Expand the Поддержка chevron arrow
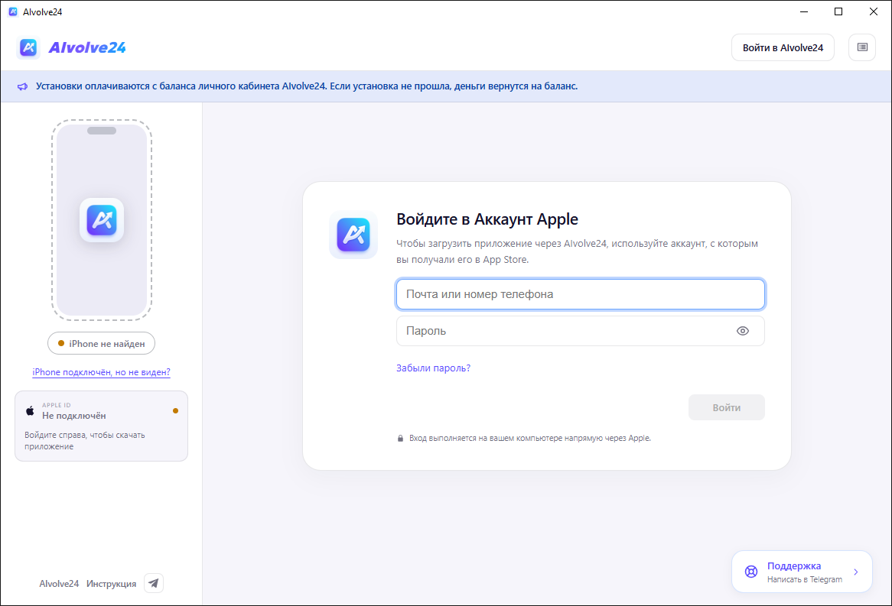 pyautogui.click(x=855, y=572)
